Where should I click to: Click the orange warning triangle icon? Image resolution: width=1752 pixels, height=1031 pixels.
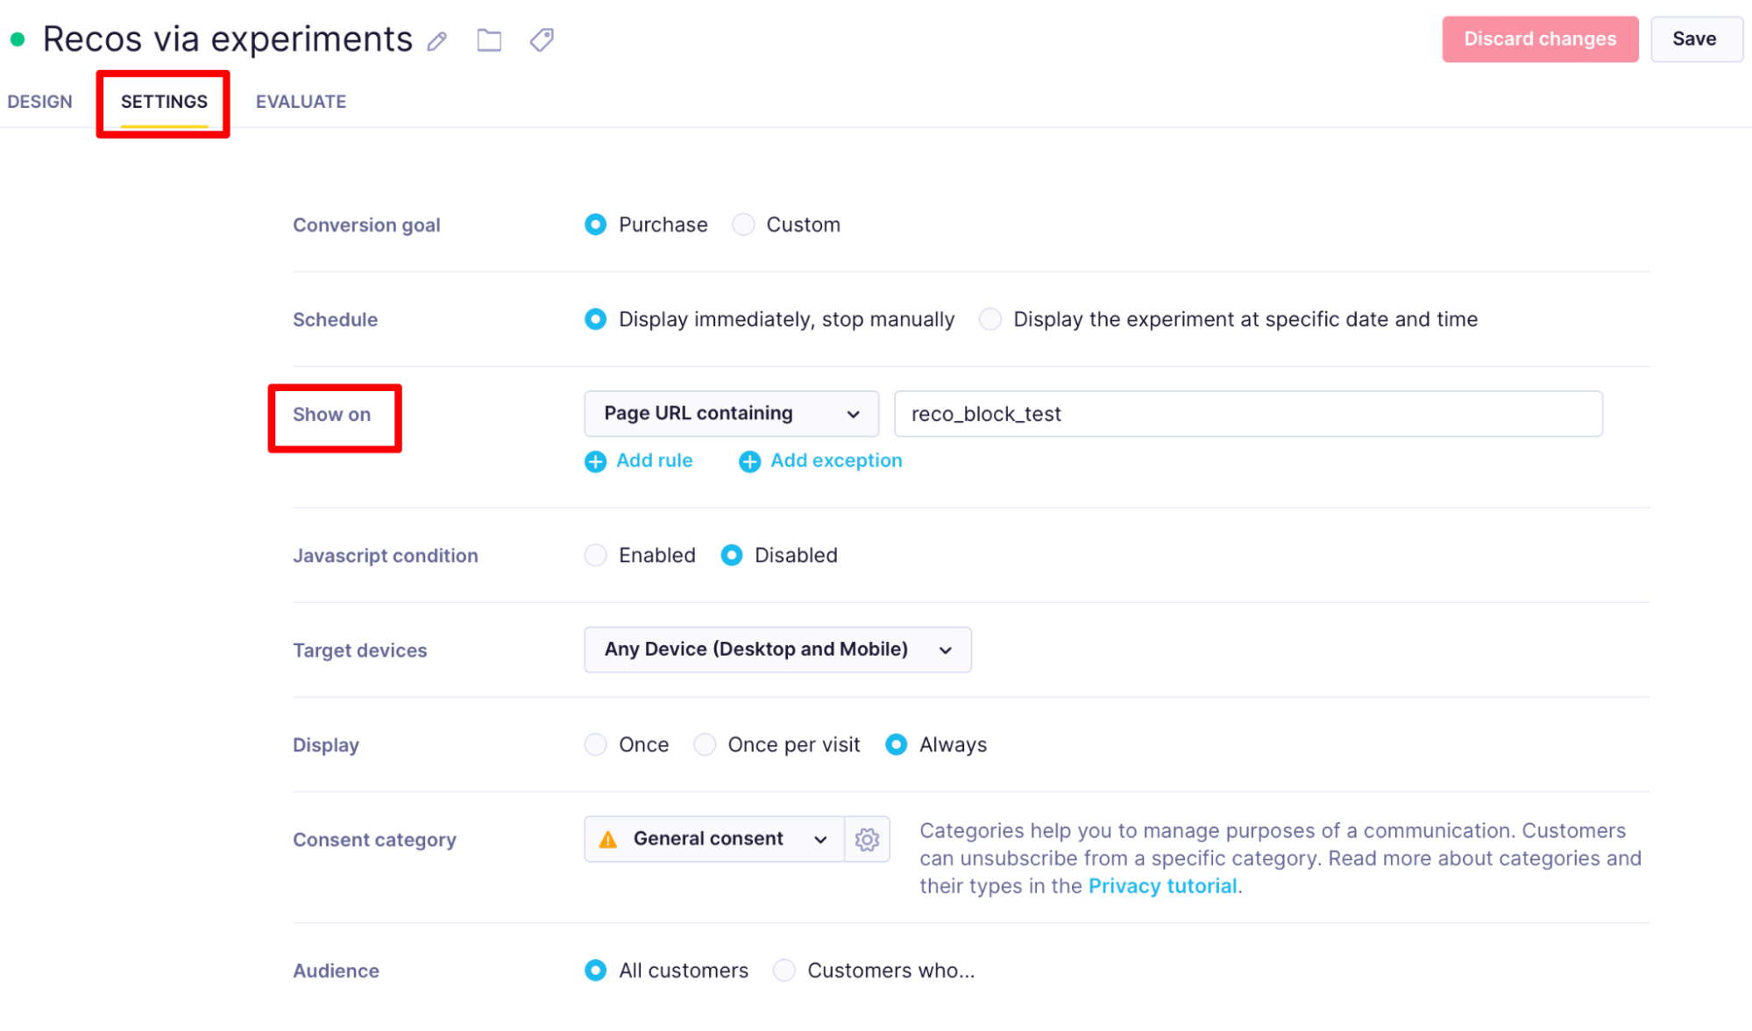pos(608,840)
